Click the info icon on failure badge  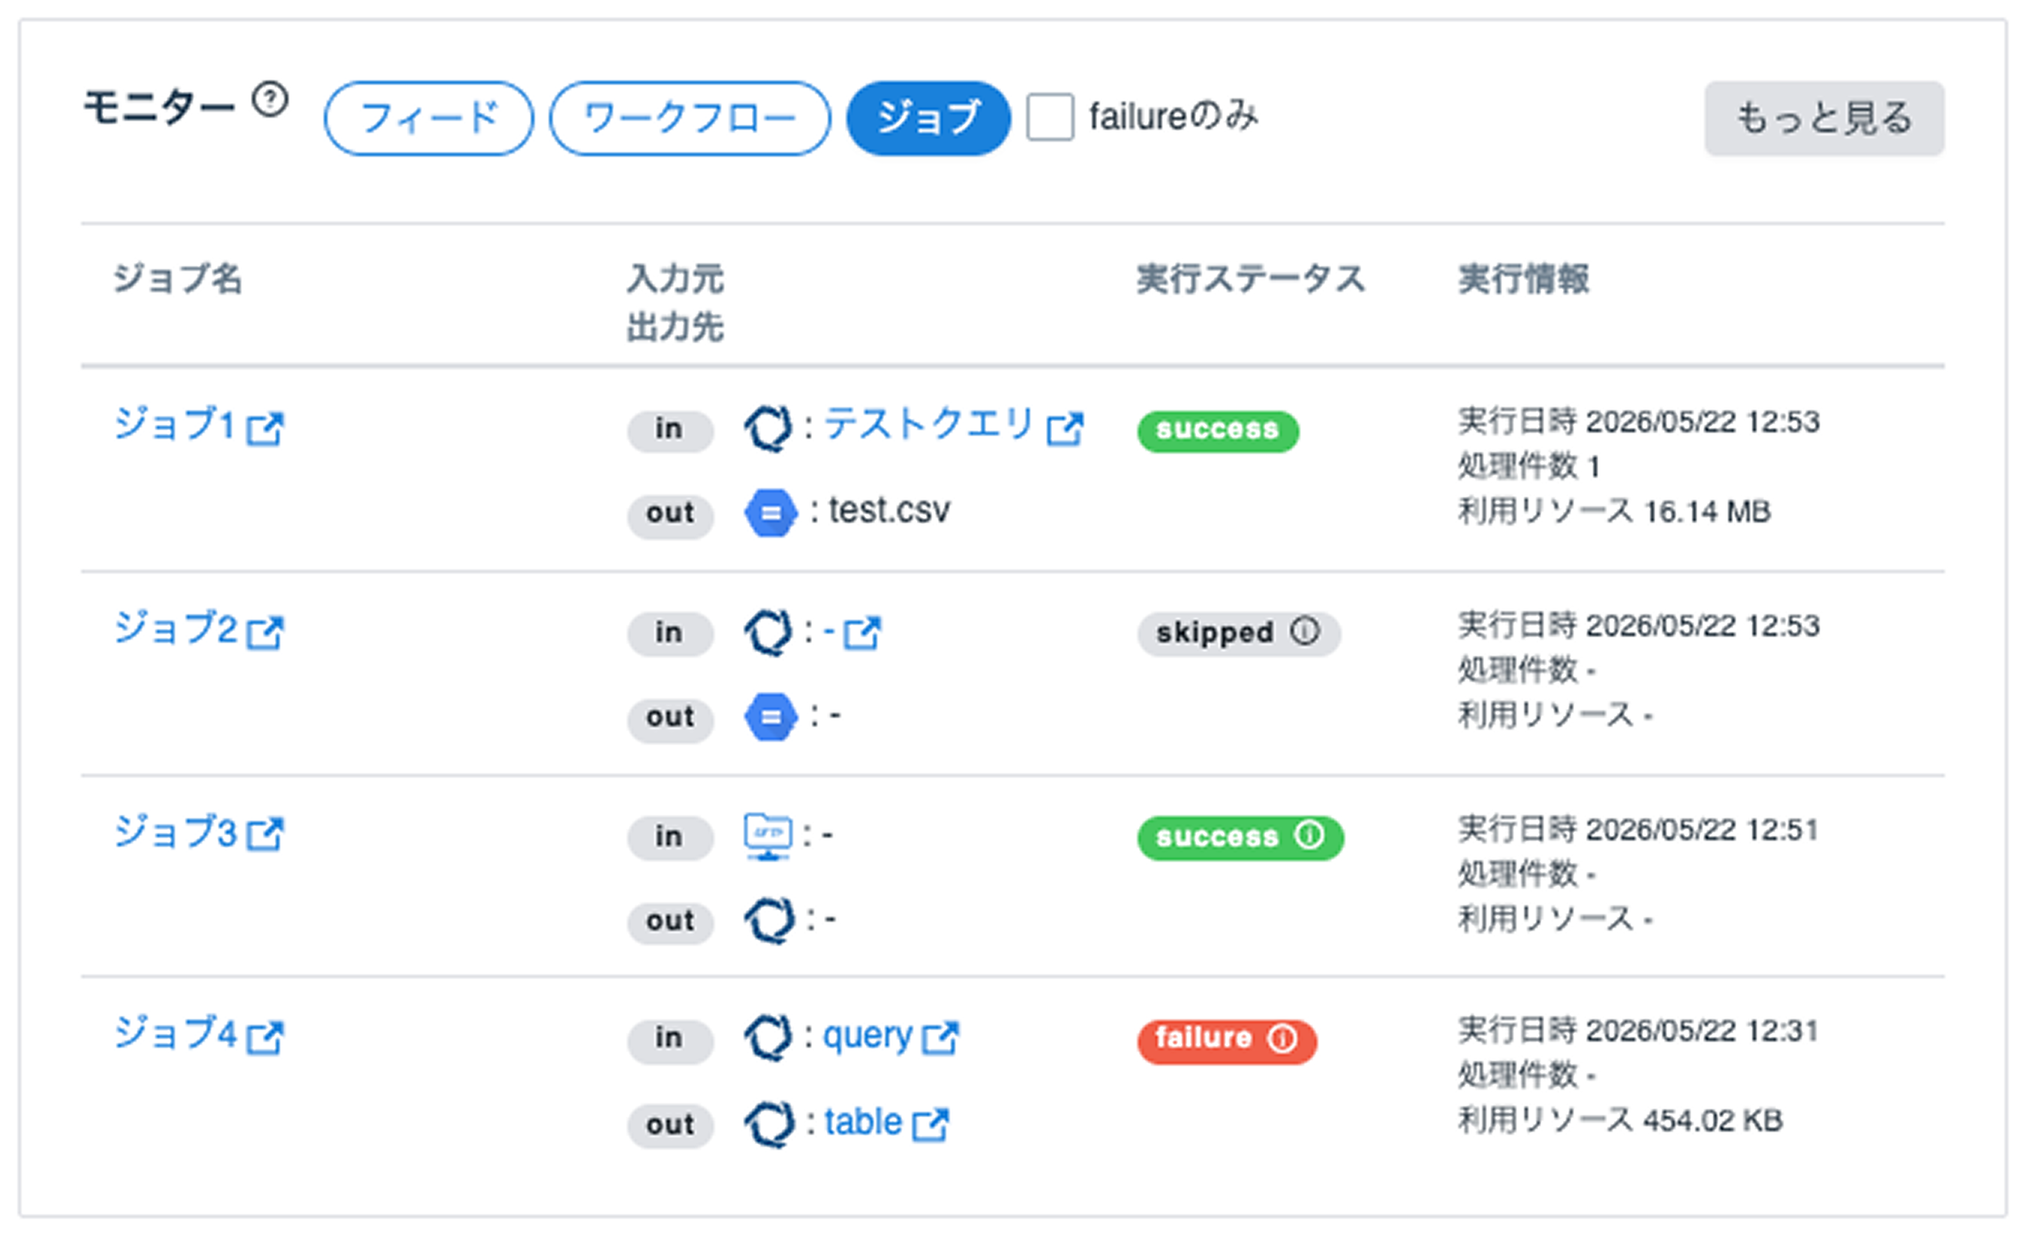click(x=1282, y=1038)
